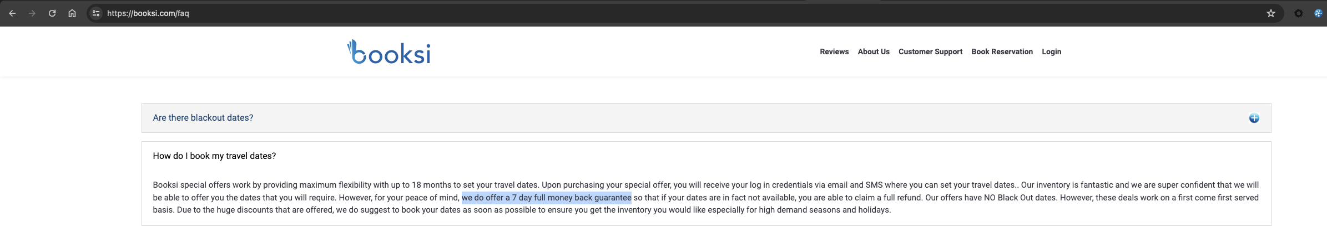Screen dimensions: 1327x232
Task: Click the browser forward arrow
Action: coord(32,13)
